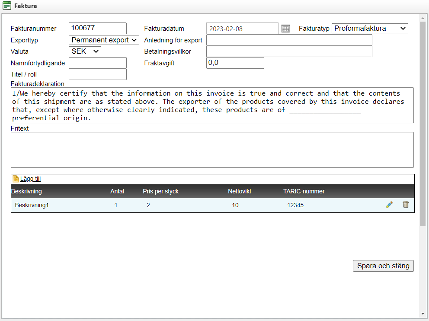Image resolution: width=429 pixels, height=321 pixels.
Task: Select the Titel / roll input field
Action: (x=97, y=74)
